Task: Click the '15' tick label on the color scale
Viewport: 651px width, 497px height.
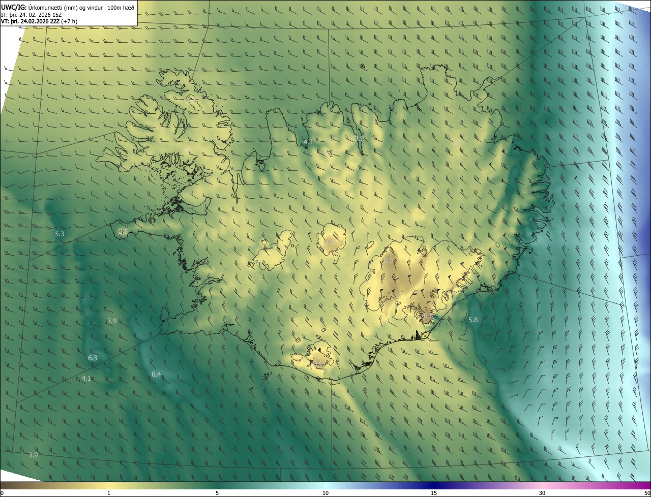Action: coord(434,493)
